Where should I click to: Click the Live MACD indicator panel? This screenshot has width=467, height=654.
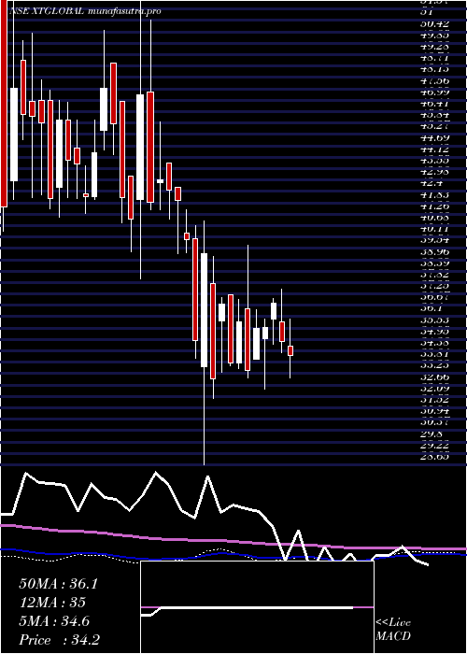pos(257,607)
